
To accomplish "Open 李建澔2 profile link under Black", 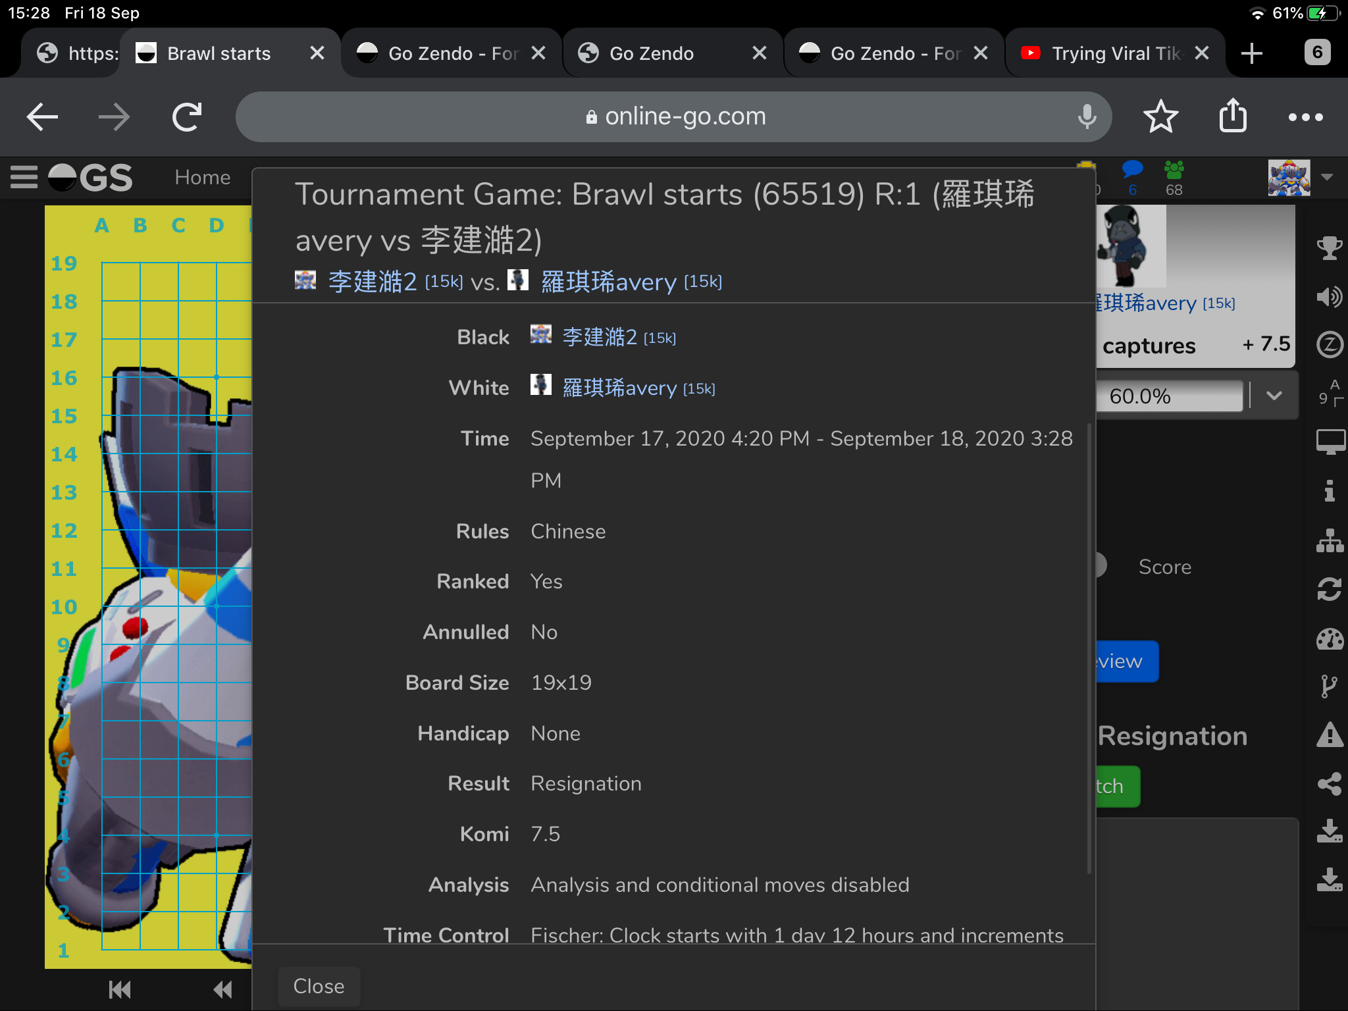I will [599, 337].
